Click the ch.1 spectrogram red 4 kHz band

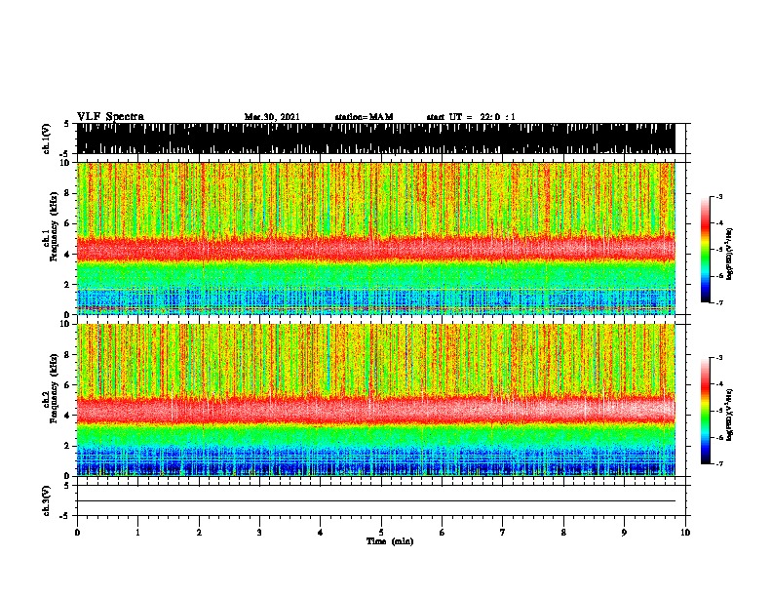point(375,248)
